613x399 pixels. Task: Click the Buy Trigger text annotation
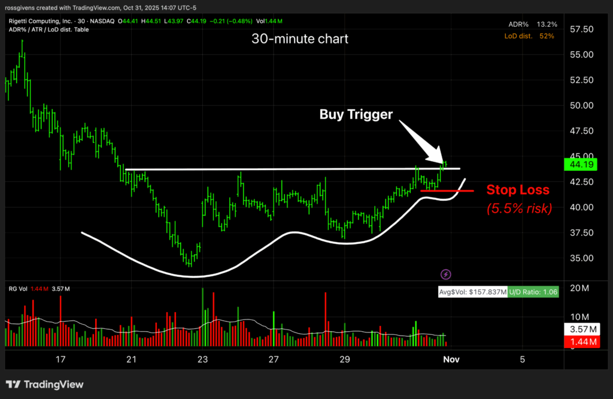(356, 114)
